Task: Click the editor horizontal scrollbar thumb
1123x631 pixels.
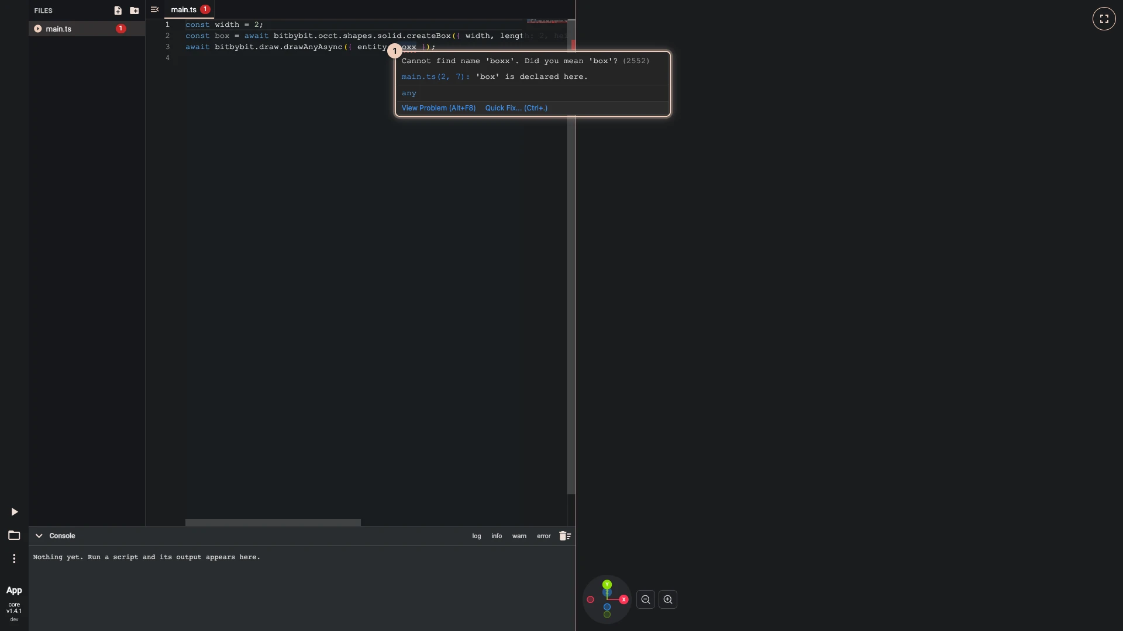Action: pyautogui.click(x=273, y=522)
